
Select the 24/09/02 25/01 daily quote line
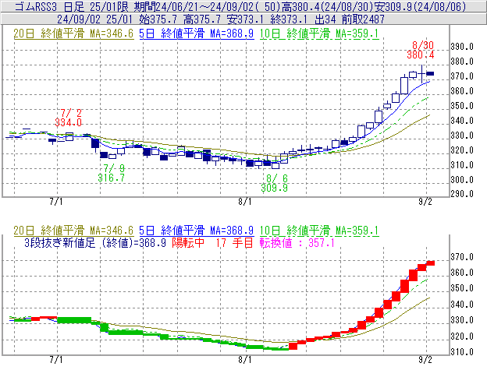[221, 19]
